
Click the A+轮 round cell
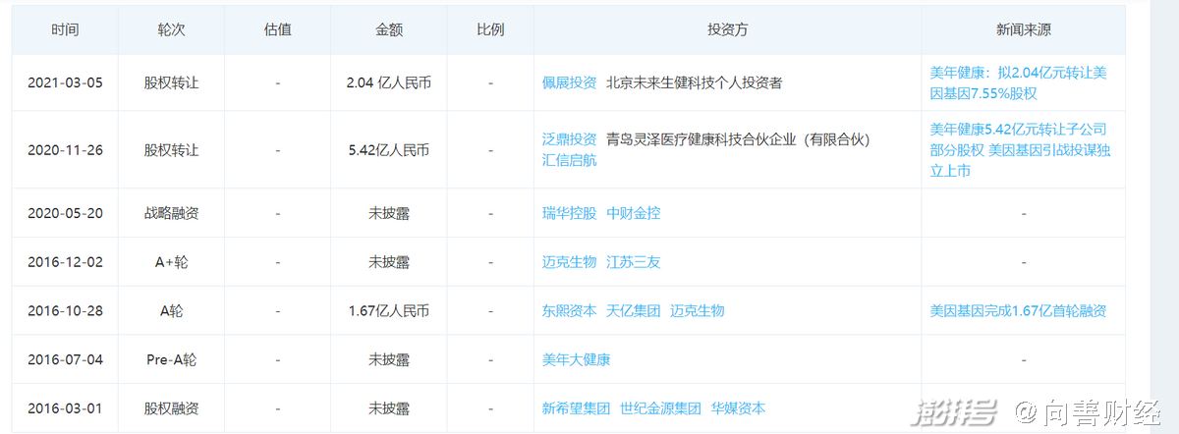(x=172, y=262)
